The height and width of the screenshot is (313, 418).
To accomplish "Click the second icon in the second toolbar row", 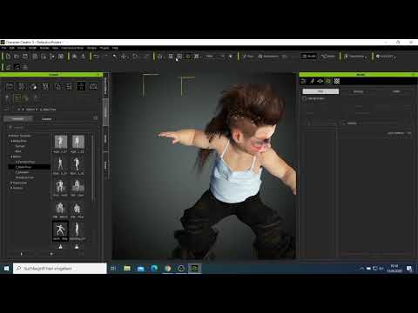I will click(17, 67).
